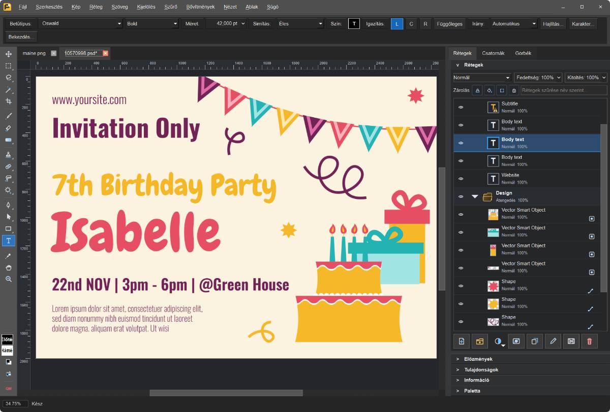Open the Fedettség 100% opacity dropdown

click(538, 78)
